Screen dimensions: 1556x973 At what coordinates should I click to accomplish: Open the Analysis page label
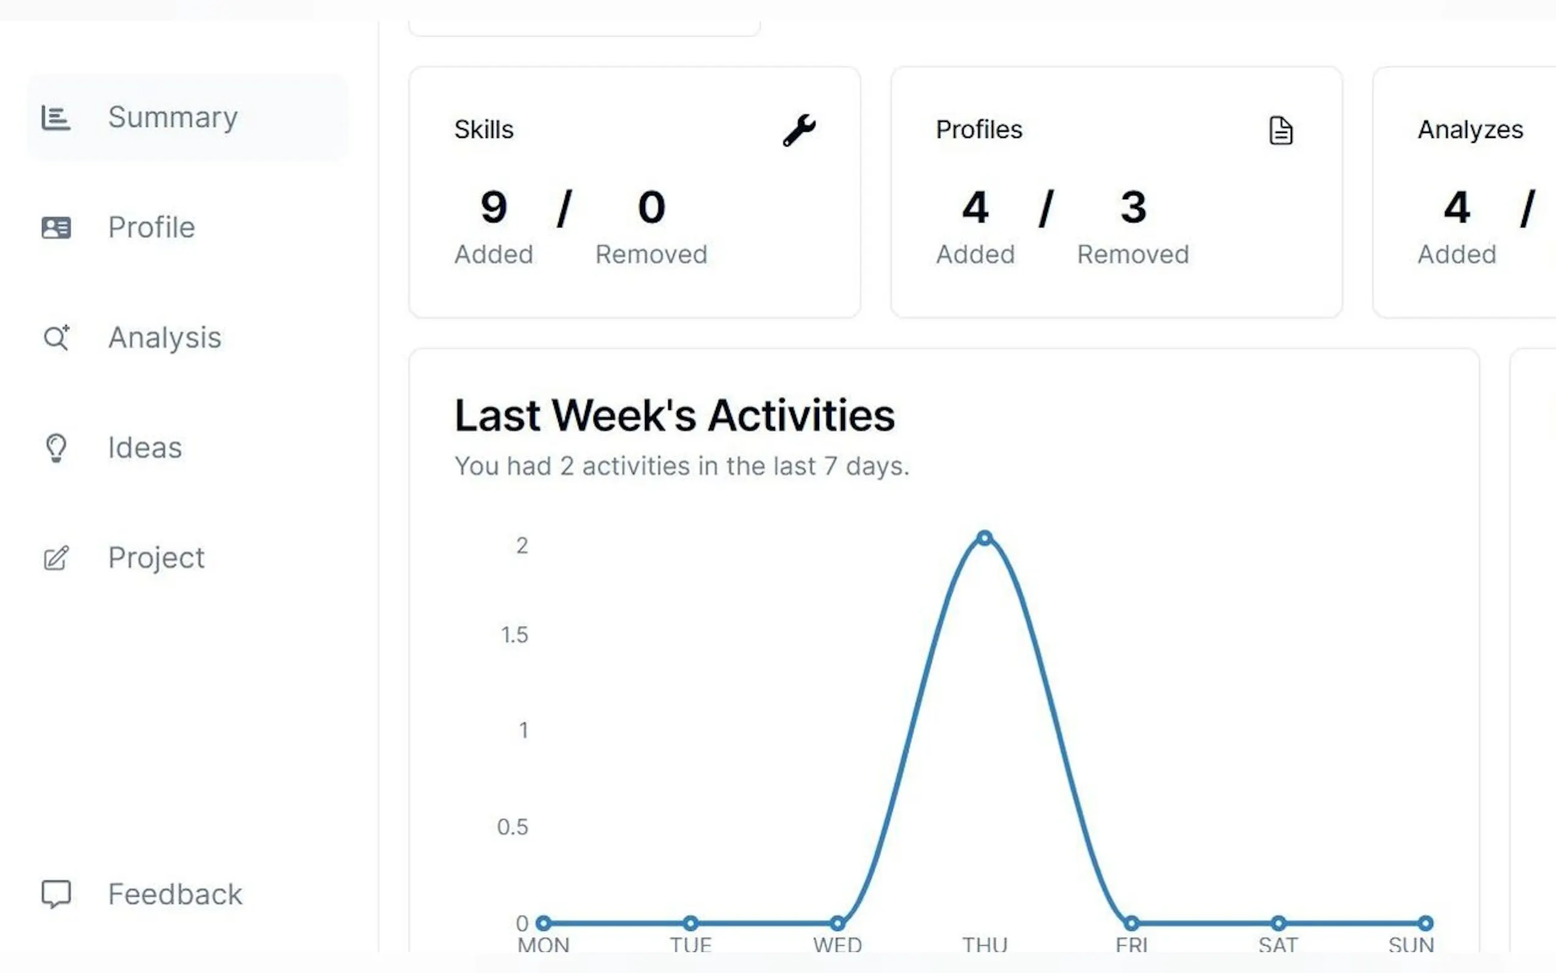click(165, 338)
